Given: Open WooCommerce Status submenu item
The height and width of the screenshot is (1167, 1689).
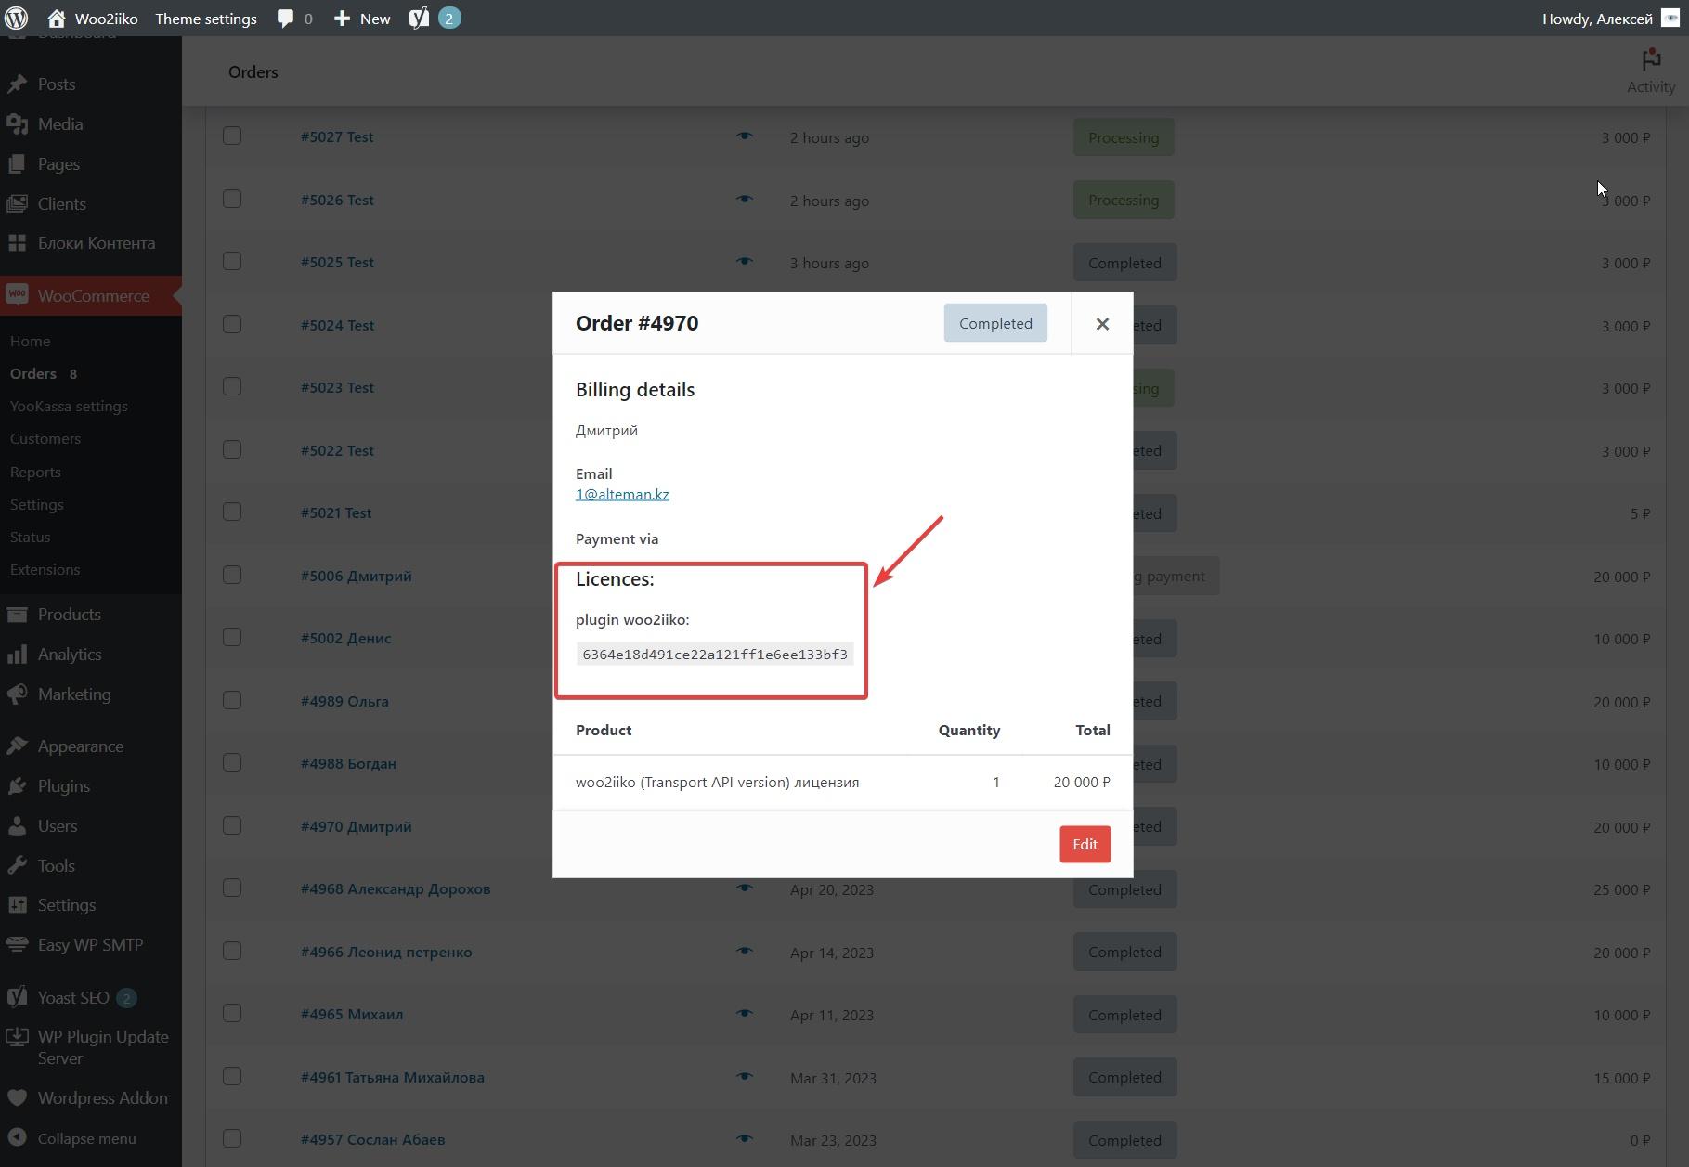Looking at the screenshot, I should click(31, 537).
